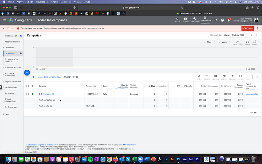Viewport: 262px width, 164px height.
Task: Tick the checkbox for Campaign #1 row
Action: [x=27, y=94]
